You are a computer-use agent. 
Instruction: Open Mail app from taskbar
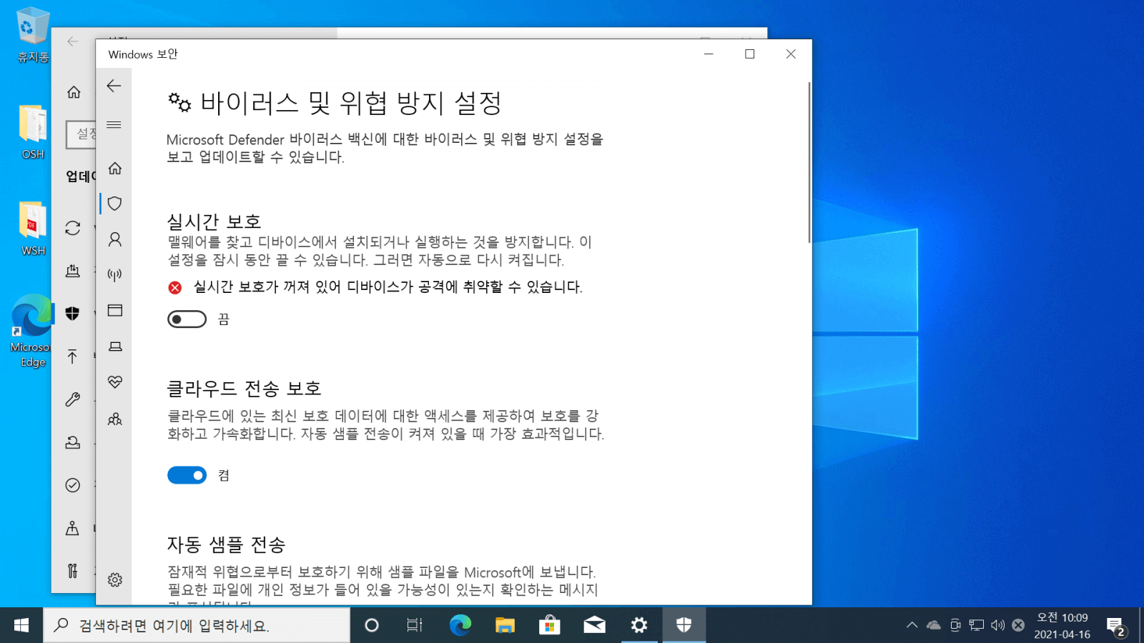[595, 625]
